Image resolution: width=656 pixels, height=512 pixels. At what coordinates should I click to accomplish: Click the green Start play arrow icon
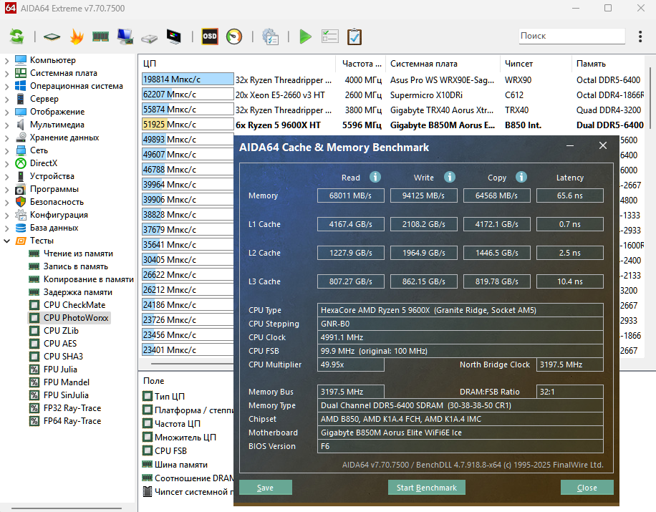pos(306,36)
